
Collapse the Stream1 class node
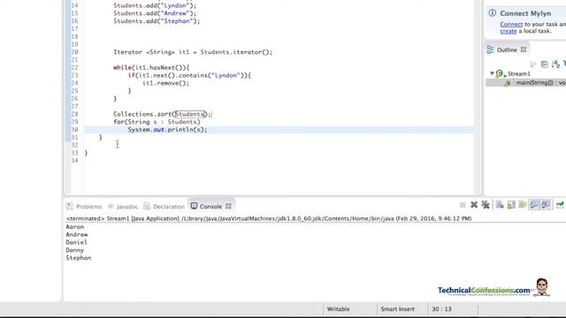[x=492, y=73]
